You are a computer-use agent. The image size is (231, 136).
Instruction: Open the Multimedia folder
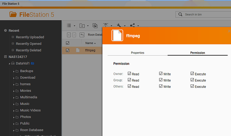[x=28, y=97]
